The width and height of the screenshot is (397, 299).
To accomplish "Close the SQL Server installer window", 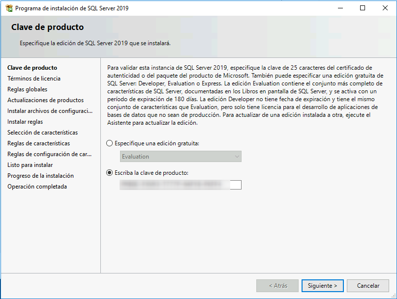I will coord(385,8).
